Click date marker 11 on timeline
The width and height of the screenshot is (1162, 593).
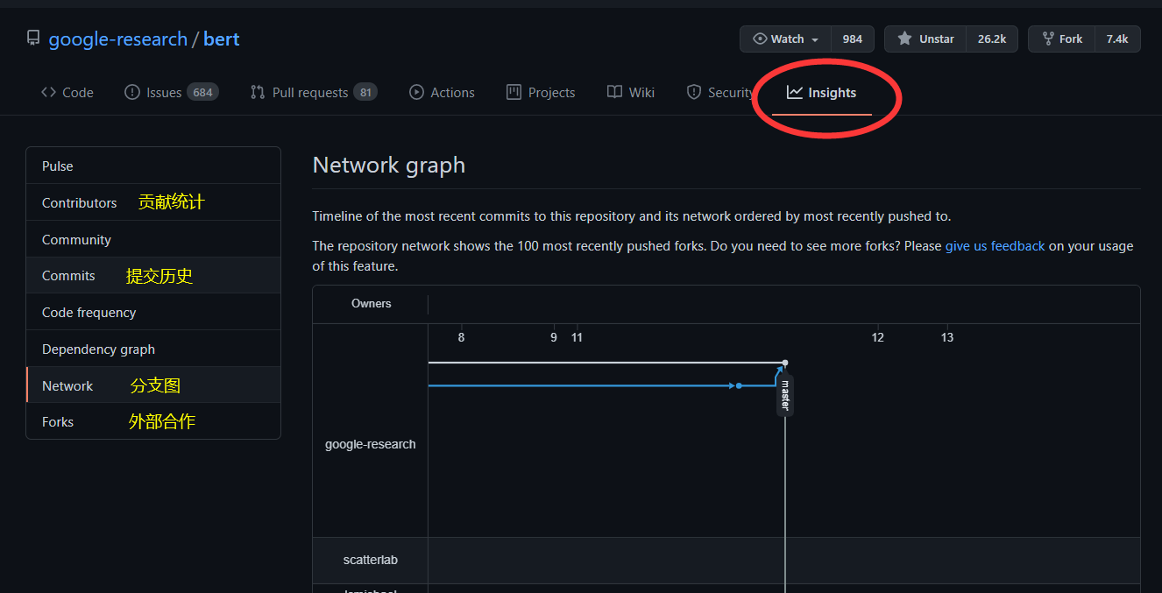coord(577,337)
